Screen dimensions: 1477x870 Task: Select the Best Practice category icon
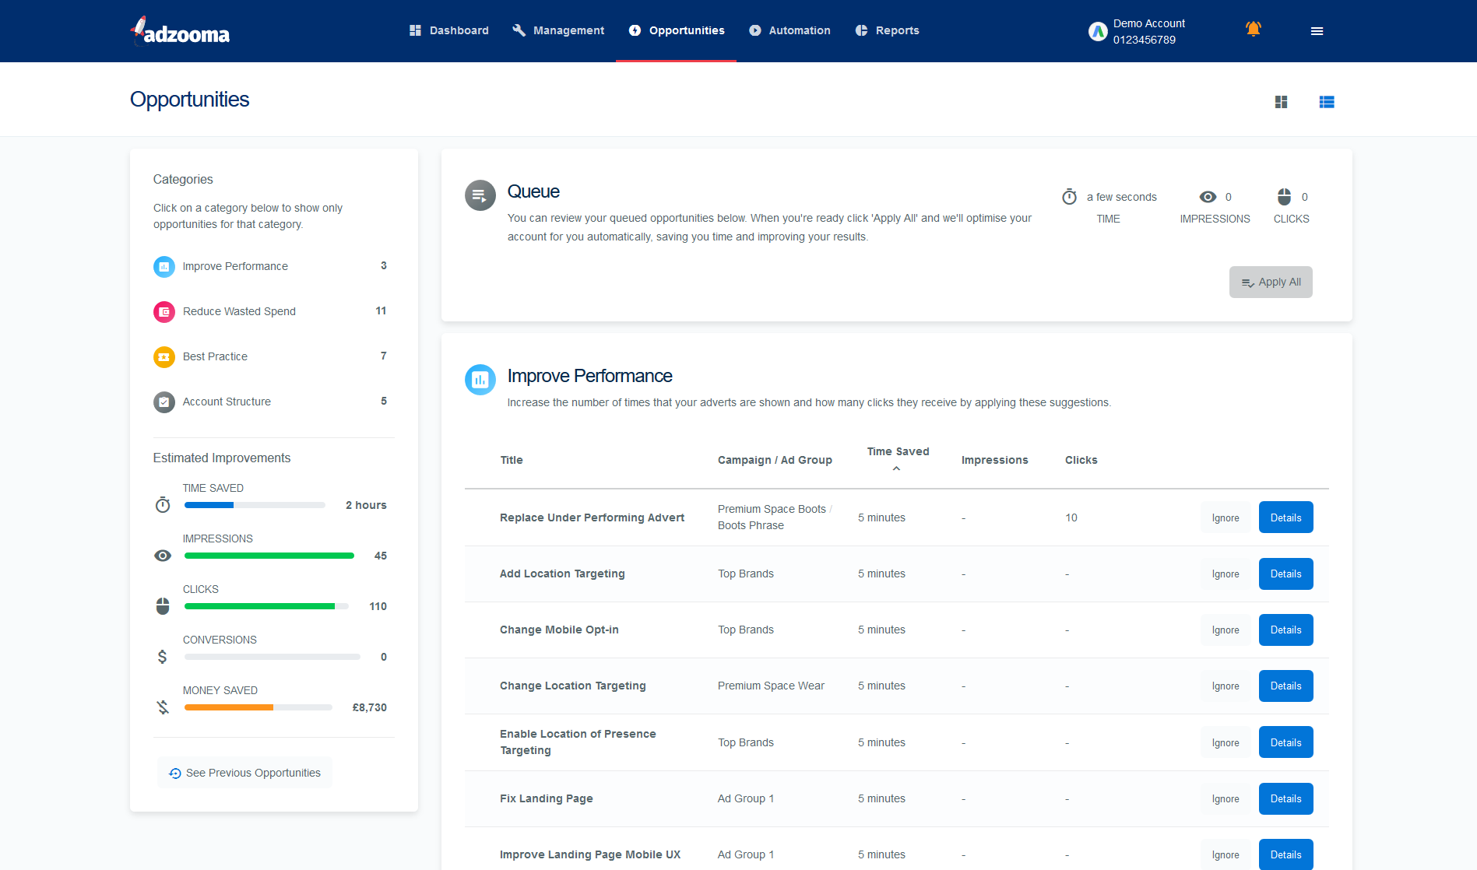tap(164, 357)
